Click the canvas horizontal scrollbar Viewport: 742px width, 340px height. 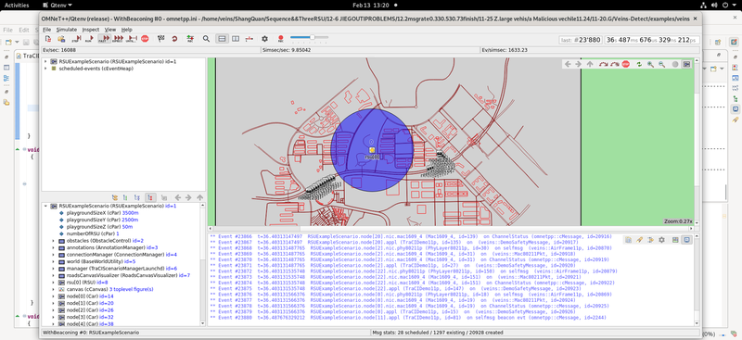tap(451, 228)
